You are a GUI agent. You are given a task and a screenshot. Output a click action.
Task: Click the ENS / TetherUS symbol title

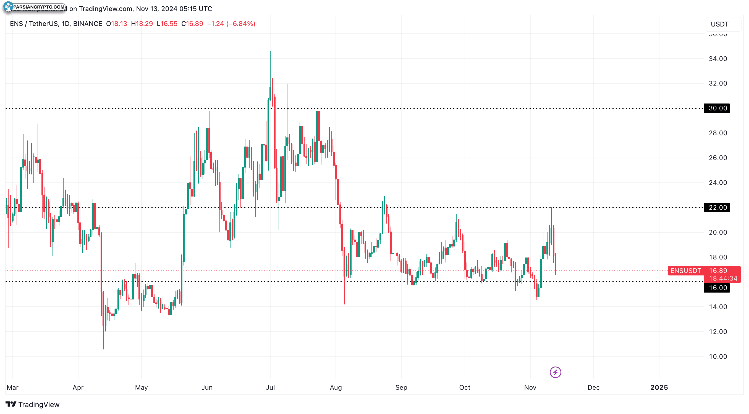[56, 23]
